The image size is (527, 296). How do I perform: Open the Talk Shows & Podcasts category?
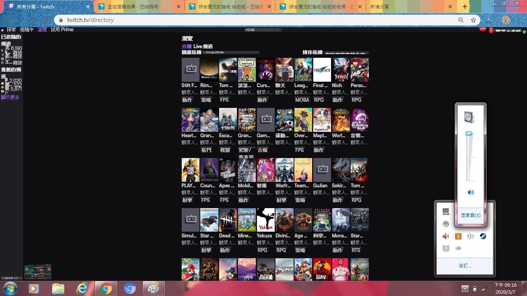point(247,70)
